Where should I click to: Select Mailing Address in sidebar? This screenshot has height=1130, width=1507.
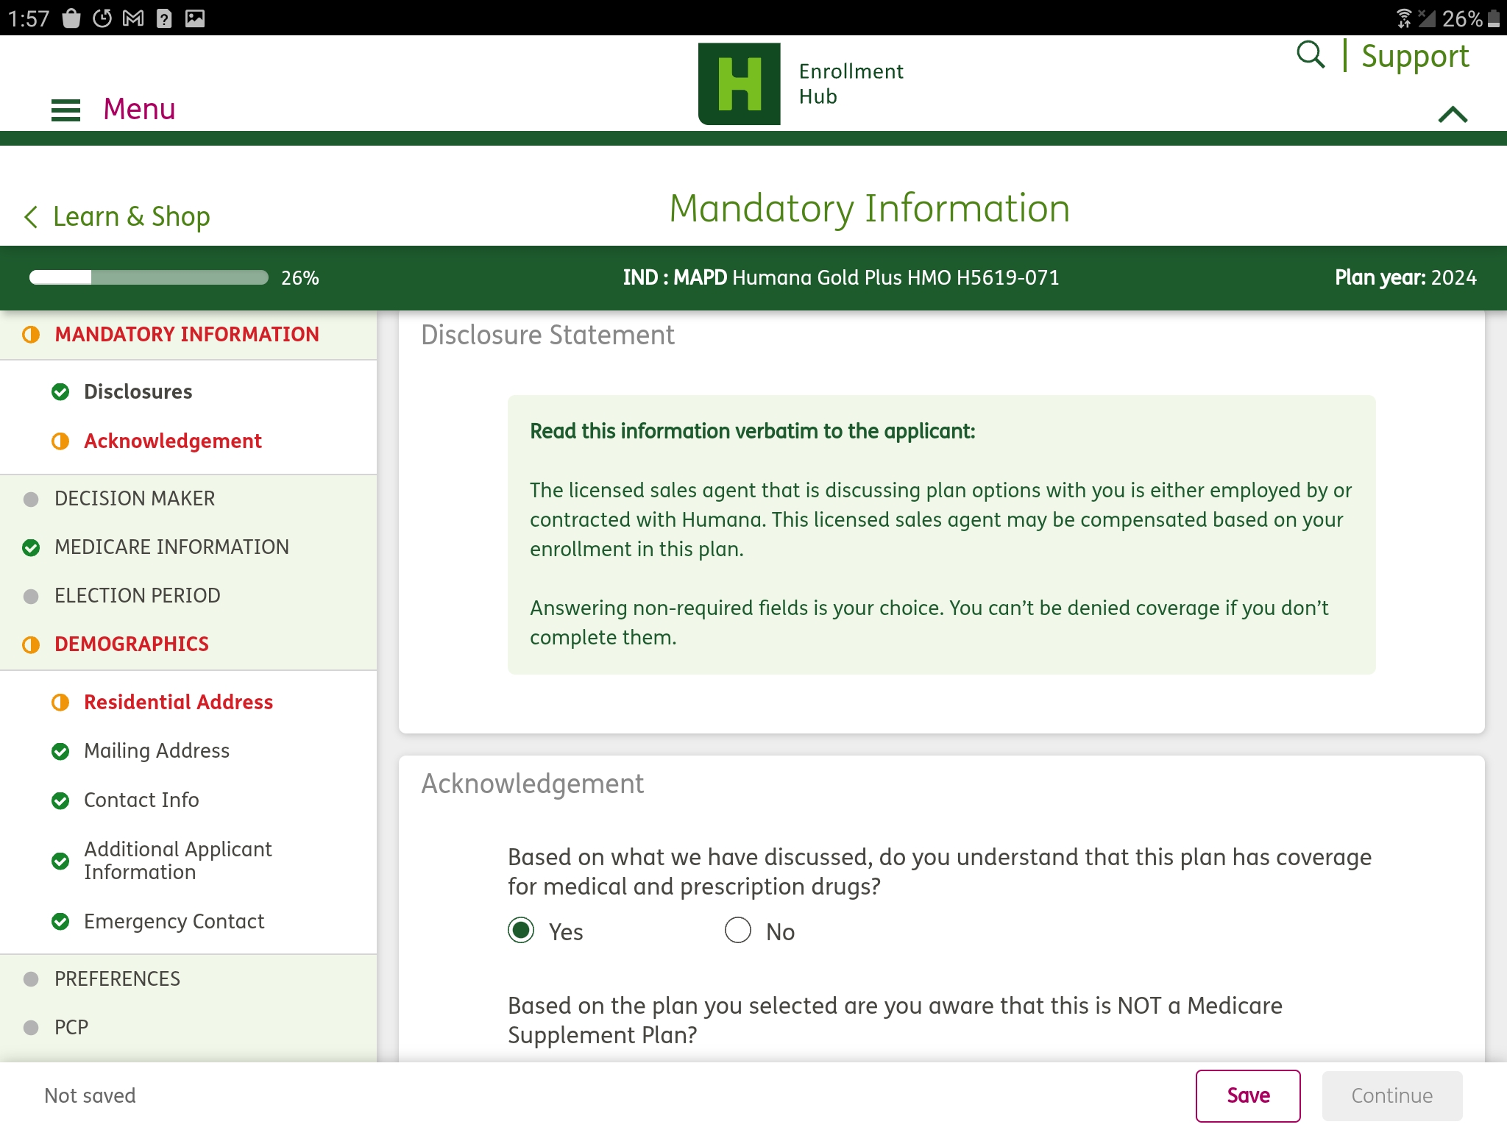[157, 750]
